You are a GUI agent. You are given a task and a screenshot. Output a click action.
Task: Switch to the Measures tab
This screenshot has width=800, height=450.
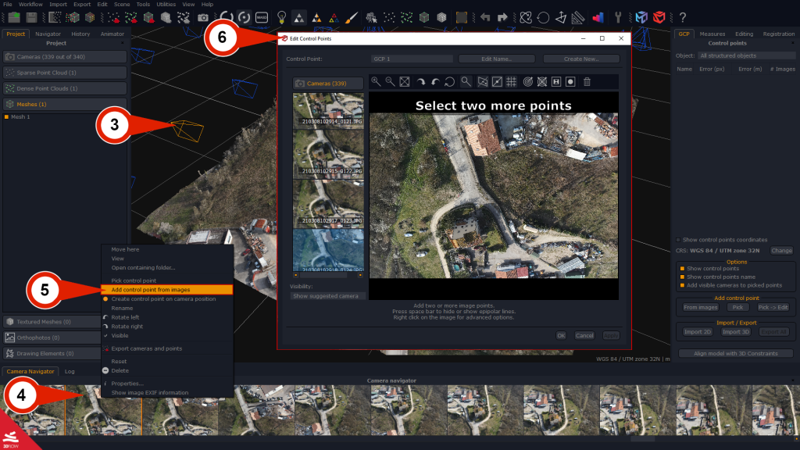tap(712, 34)
